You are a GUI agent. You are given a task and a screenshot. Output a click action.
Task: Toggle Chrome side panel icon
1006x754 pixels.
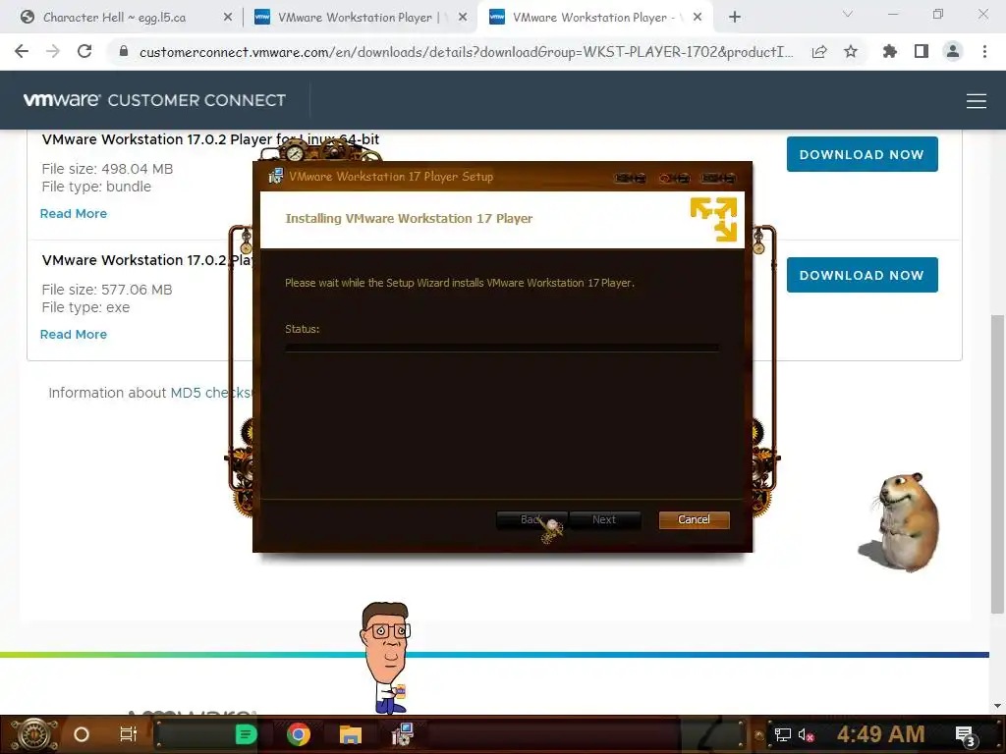pos(922,51)
